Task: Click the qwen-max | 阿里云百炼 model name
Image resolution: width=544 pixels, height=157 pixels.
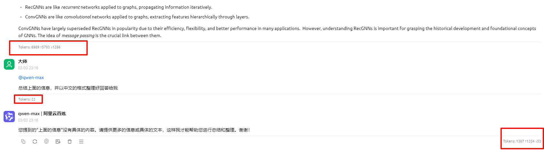Action: [42, 113]
